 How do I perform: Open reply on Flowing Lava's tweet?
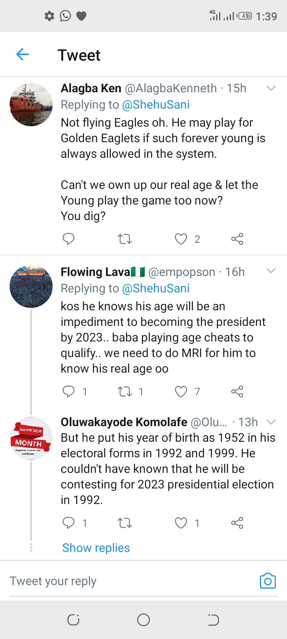pos(69,391)
